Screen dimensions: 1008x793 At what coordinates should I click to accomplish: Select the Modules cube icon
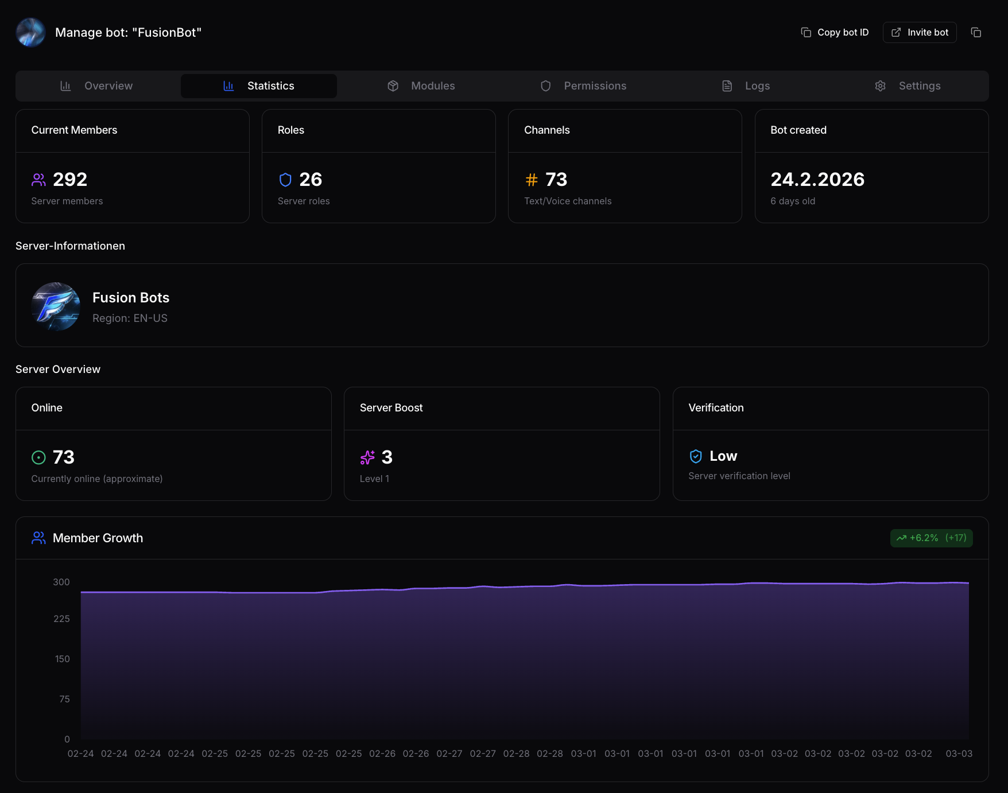393,85
